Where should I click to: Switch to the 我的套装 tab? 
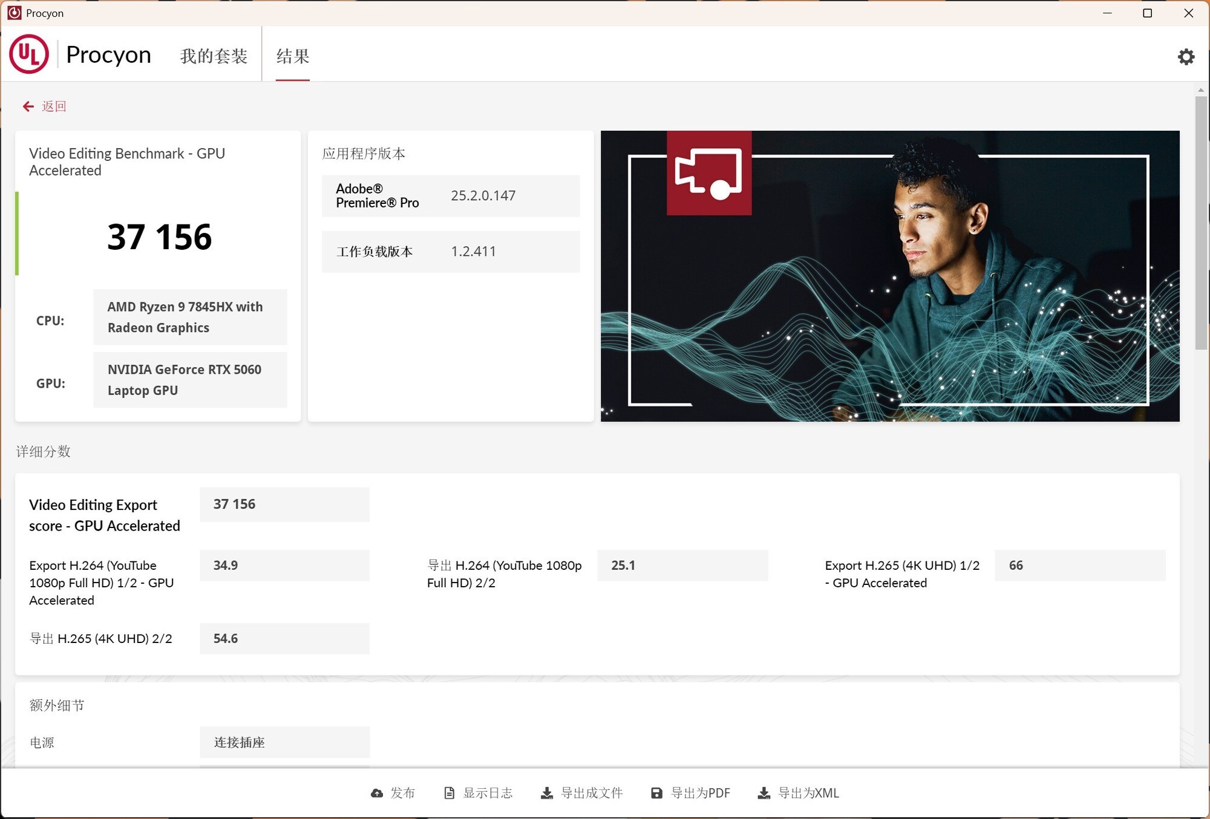(213, 56)
